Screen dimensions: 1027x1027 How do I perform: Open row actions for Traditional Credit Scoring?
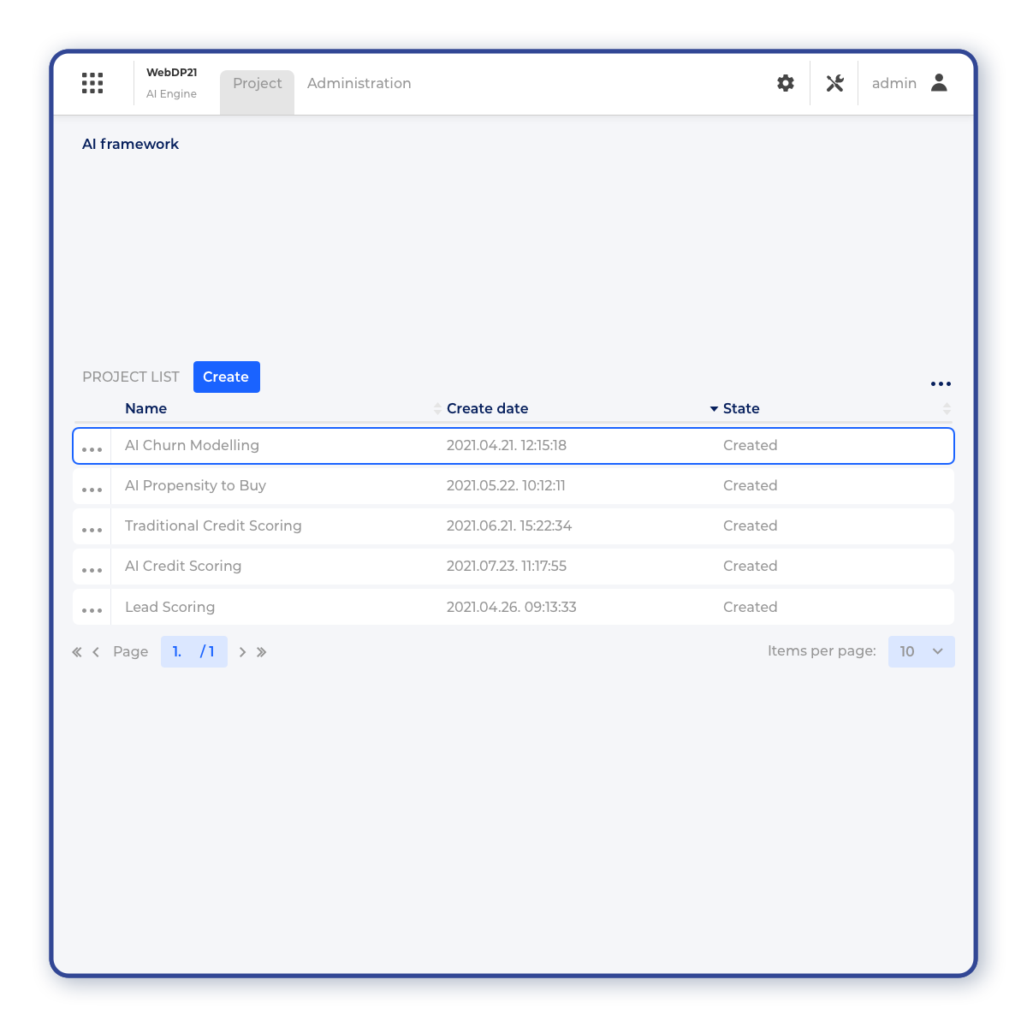(92, 529)
